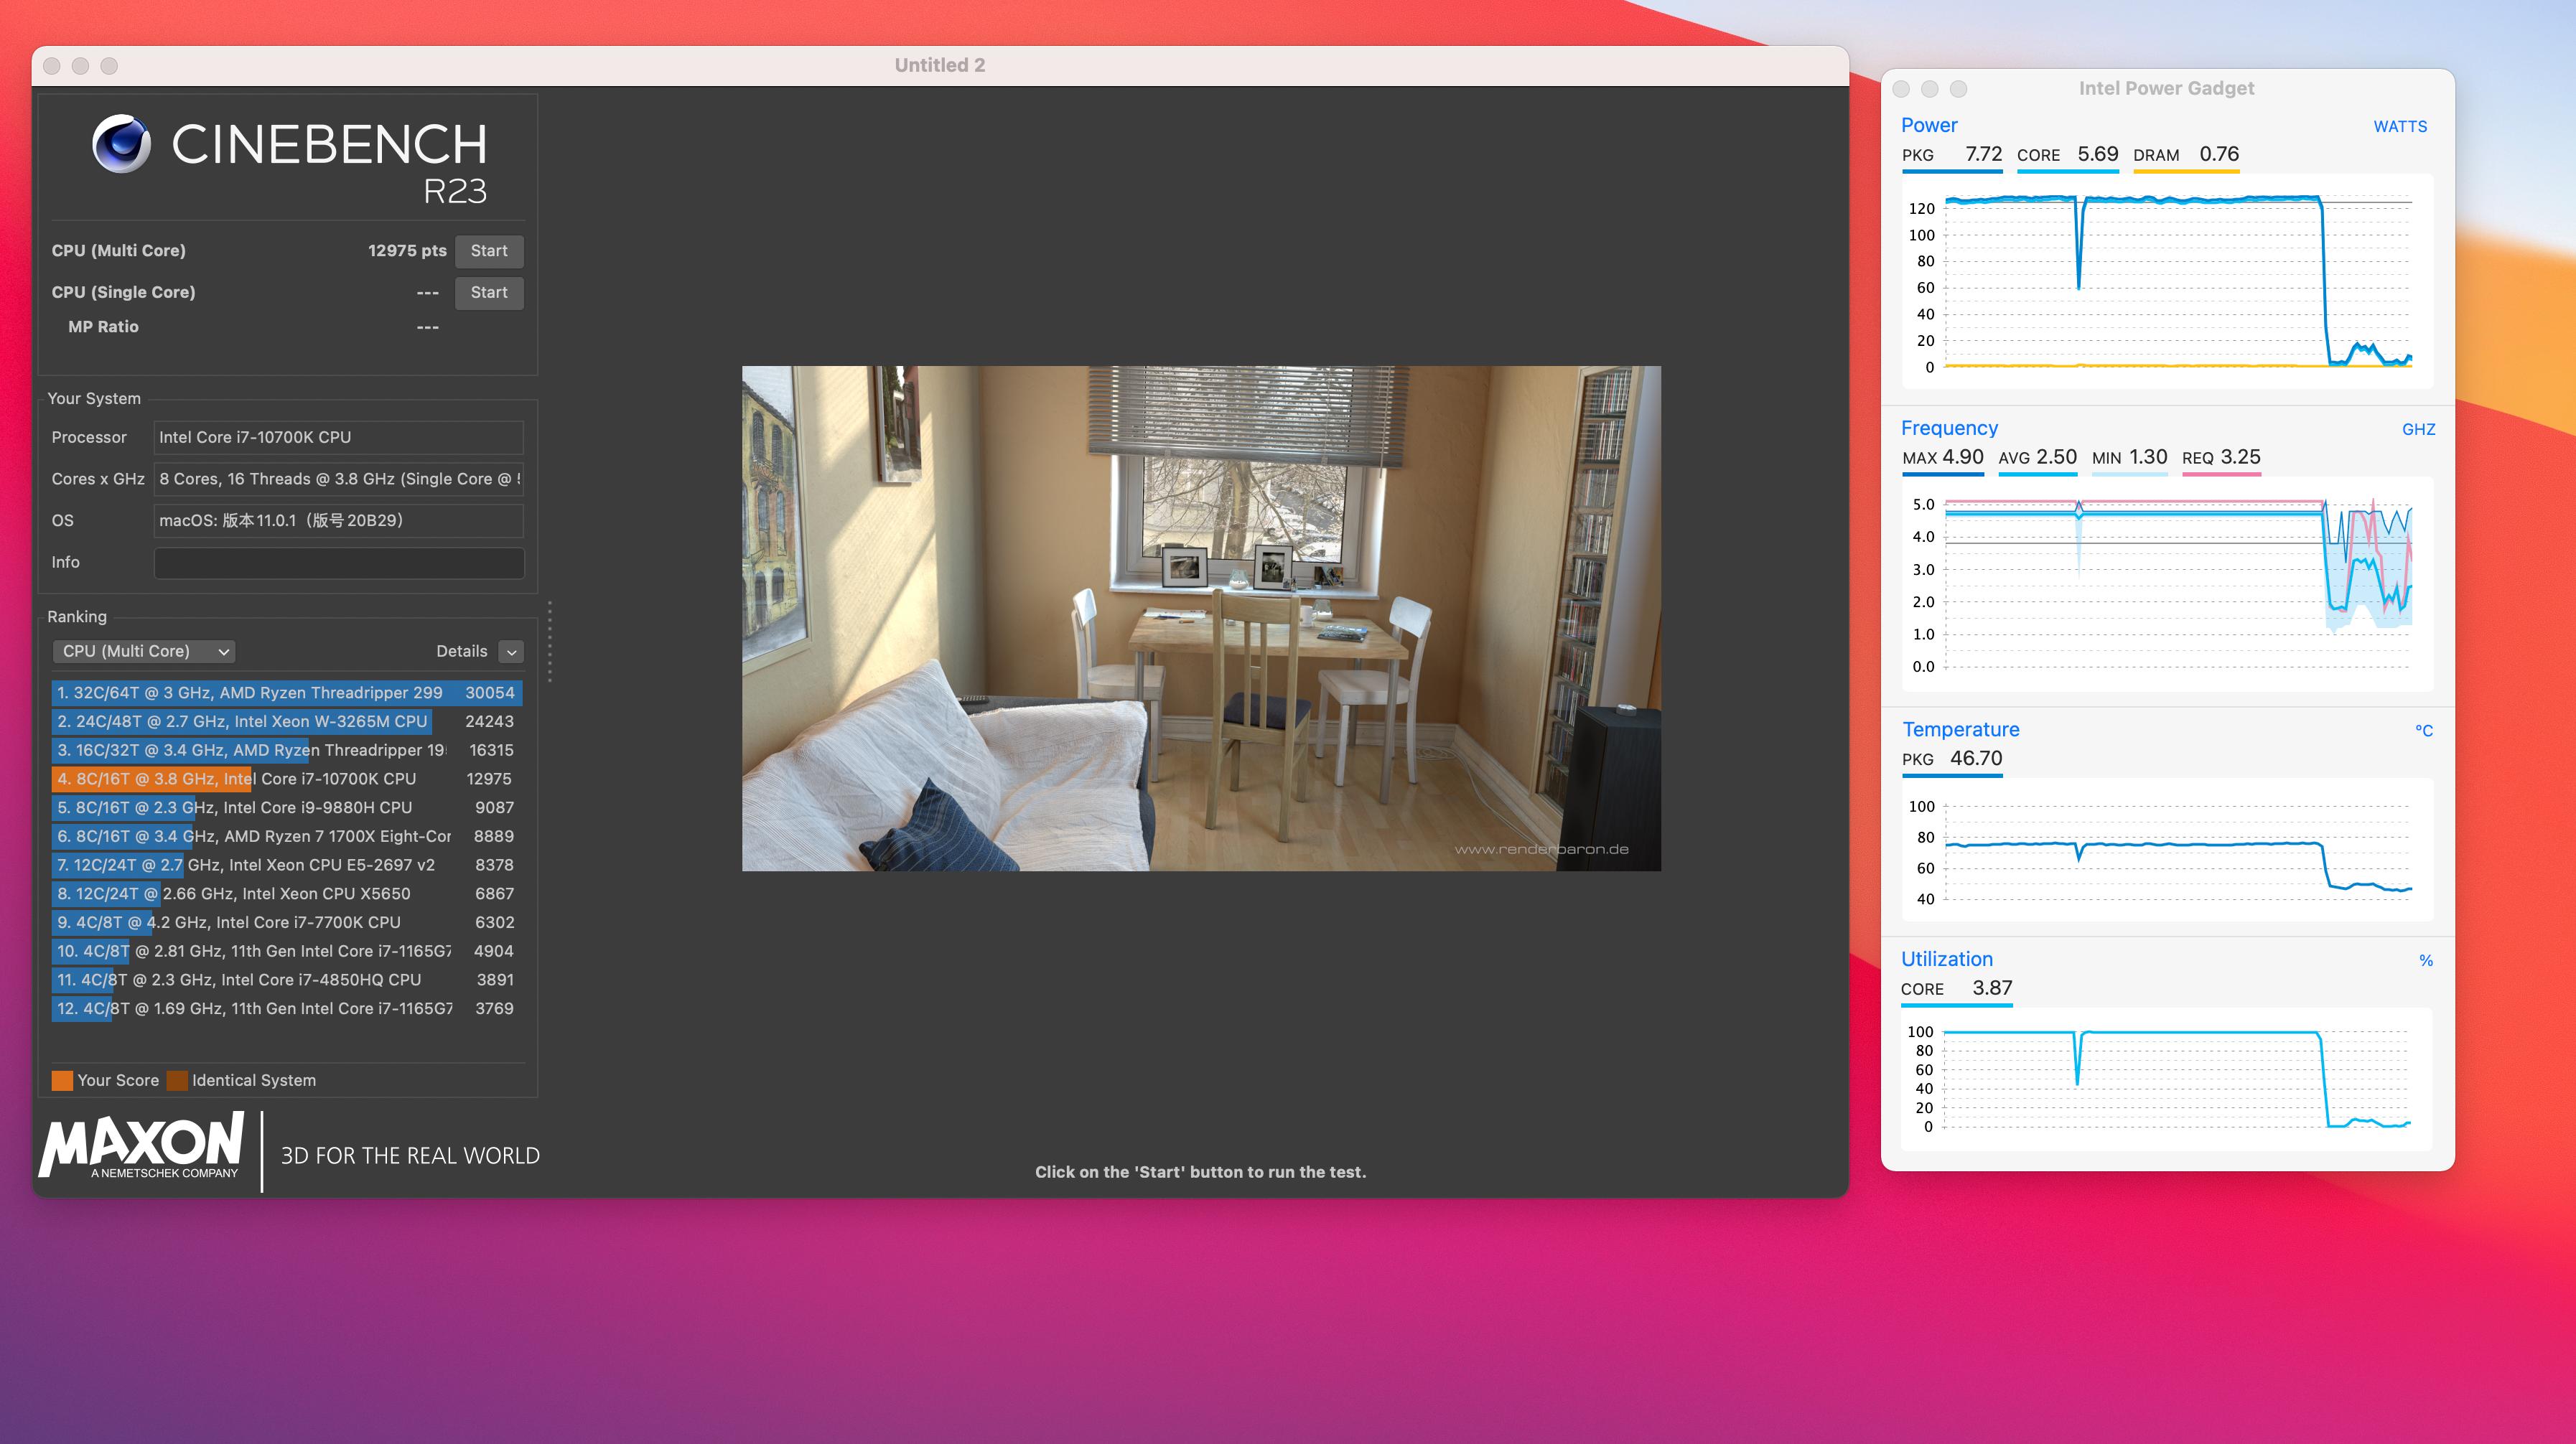Select the Processor name field
This screenshot has width=2576, height=1444.
pyautogui.click(x=339, y=438)
